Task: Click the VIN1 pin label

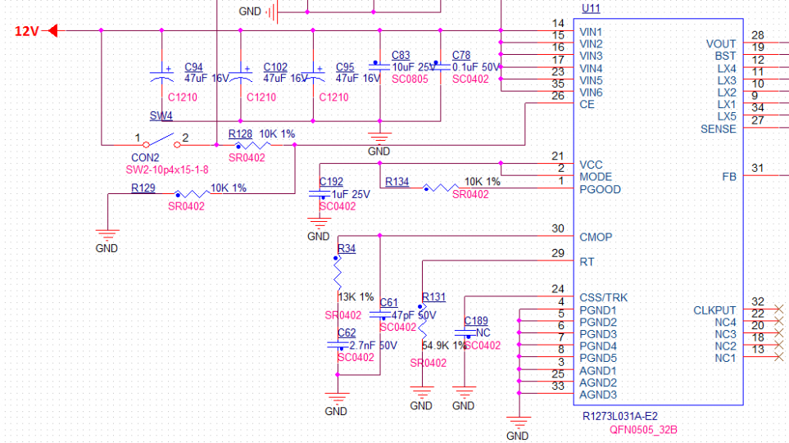Action: (590, 32)
